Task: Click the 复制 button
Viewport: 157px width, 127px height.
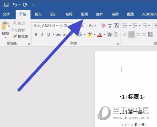Action: [19, 30]
